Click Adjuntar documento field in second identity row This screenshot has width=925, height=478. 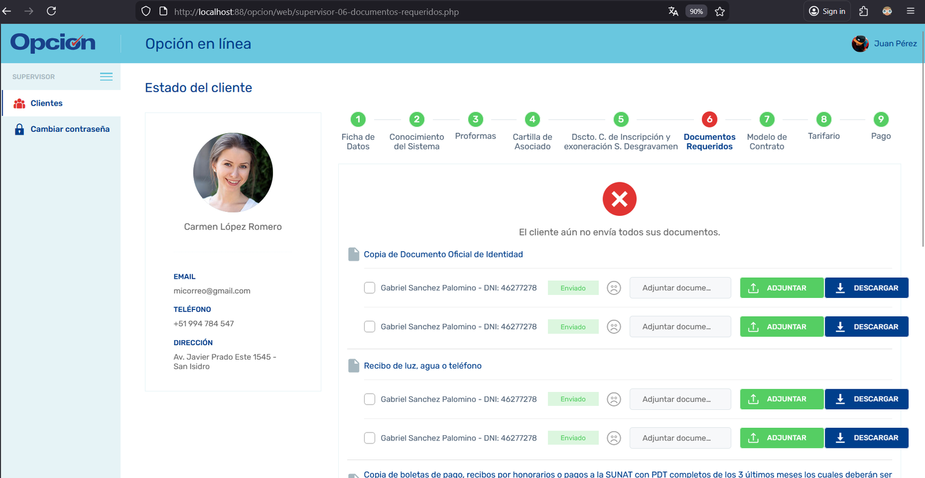(x=680, y=327)
